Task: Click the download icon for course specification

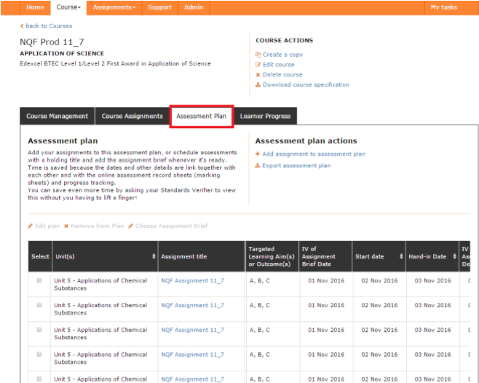Action: 258,84
